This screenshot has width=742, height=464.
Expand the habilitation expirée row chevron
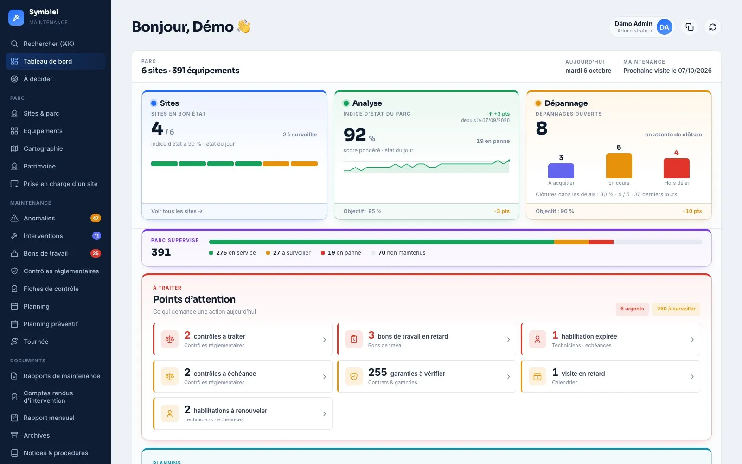[692, 340]
